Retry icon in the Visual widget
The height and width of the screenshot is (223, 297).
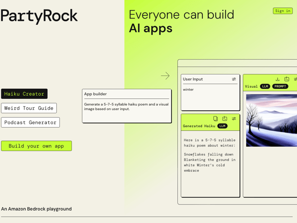tap(287, 79)
